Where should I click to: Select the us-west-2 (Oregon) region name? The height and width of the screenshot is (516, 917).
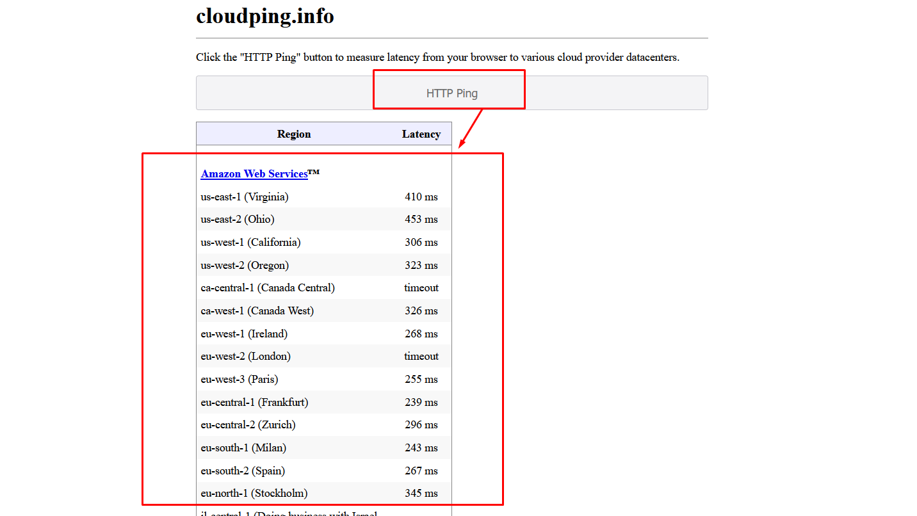[245, 265]
